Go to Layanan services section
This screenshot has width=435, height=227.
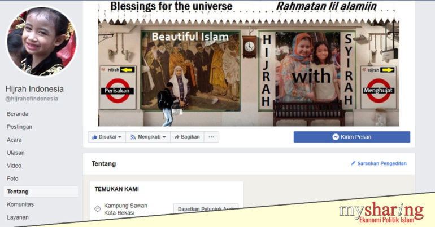coord(18,217)
